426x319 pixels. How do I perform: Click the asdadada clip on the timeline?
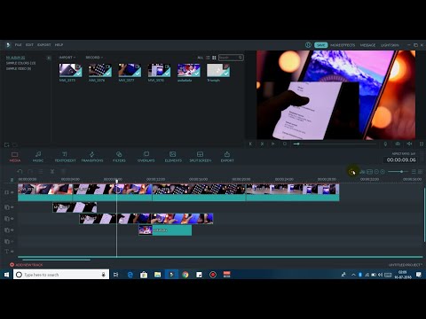(165, 230)
